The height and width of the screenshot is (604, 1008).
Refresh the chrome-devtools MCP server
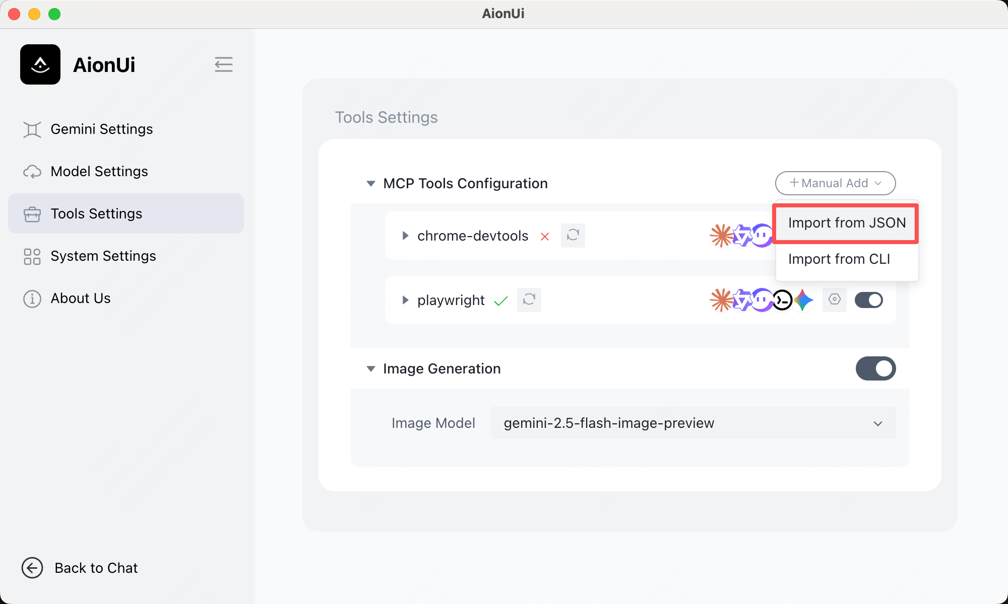(x=573, y=236)
